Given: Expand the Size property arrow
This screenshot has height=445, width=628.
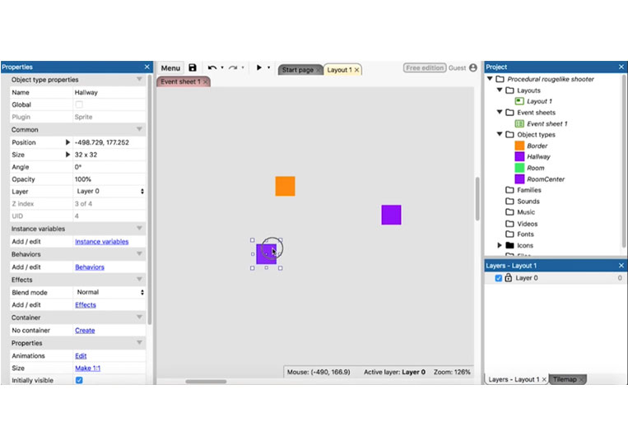Looking at the screenshot, I should (x=67, y=155).
